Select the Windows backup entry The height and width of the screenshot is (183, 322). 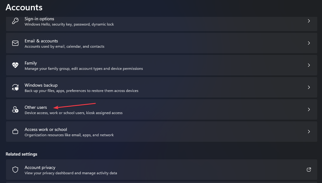click(x=161, y=87)
